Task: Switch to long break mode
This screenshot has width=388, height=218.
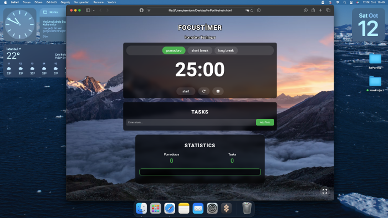Action: tap(226, 50)
